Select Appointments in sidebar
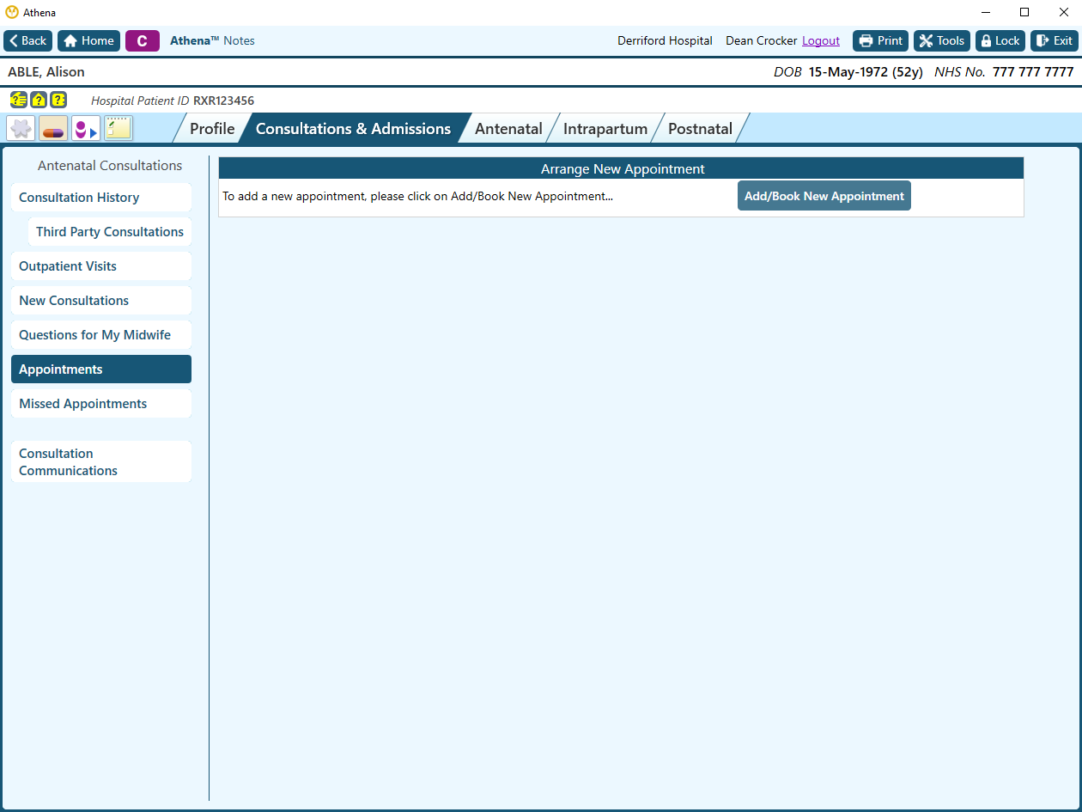The width and height of the screenshot is (1082, 812). point(101,369)
